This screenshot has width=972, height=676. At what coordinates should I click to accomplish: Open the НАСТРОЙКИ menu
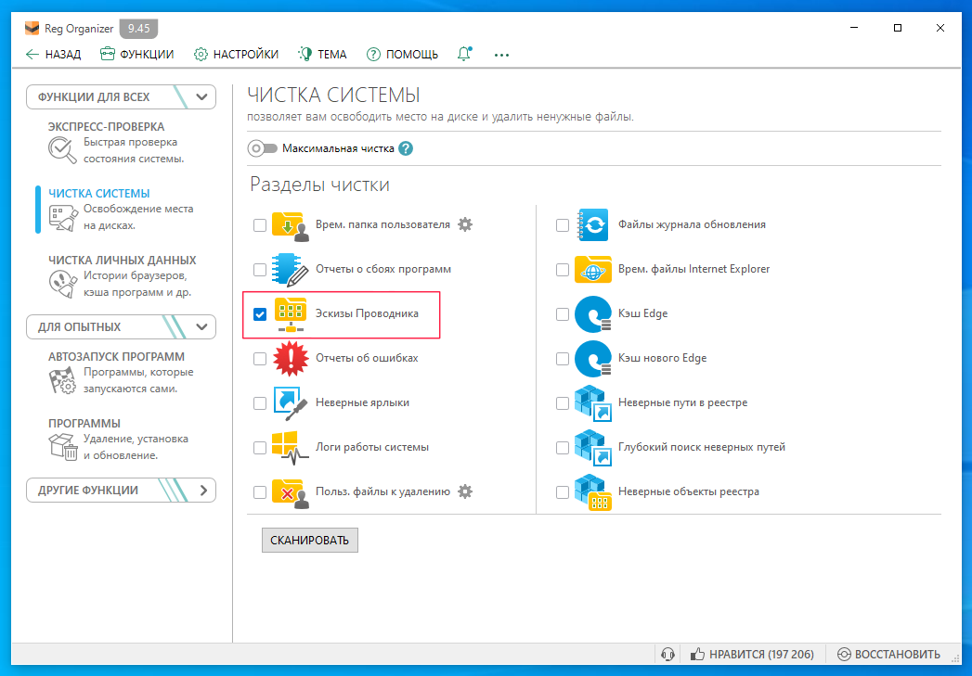point(236,55)
